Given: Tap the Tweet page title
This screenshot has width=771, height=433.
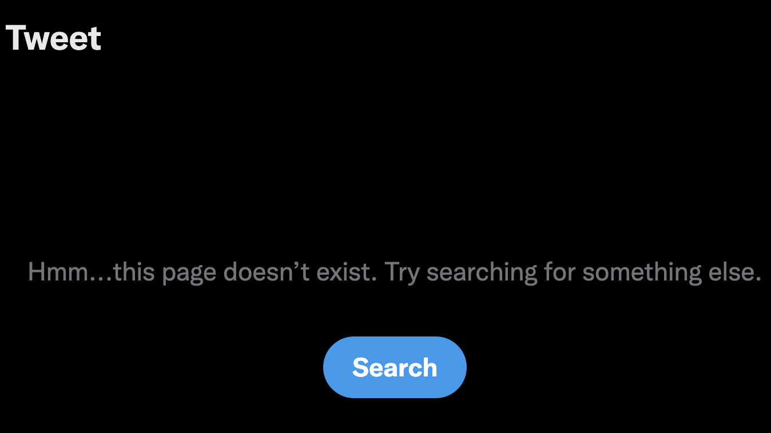Looking at the screenshot, I should 53,38.
